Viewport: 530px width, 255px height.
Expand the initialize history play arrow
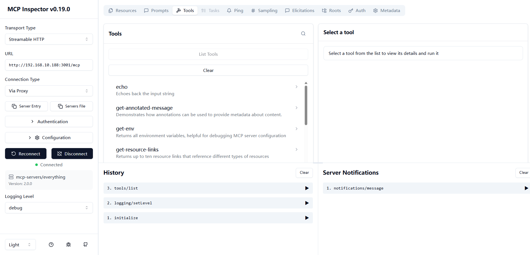(x=307, y=218)
